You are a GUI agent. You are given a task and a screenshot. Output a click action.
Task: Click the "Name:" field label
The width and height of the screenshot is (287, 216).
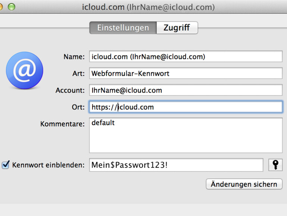(x=74, y=57)
